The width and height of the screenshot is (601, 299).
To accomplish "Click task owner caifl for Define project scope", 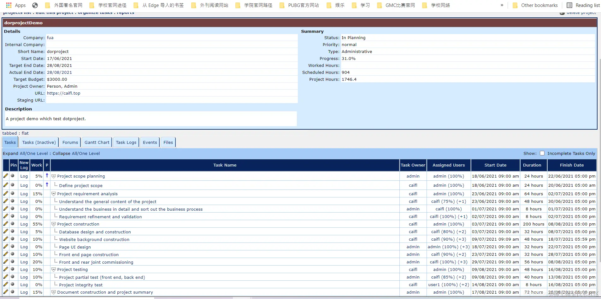I will 413,185.
